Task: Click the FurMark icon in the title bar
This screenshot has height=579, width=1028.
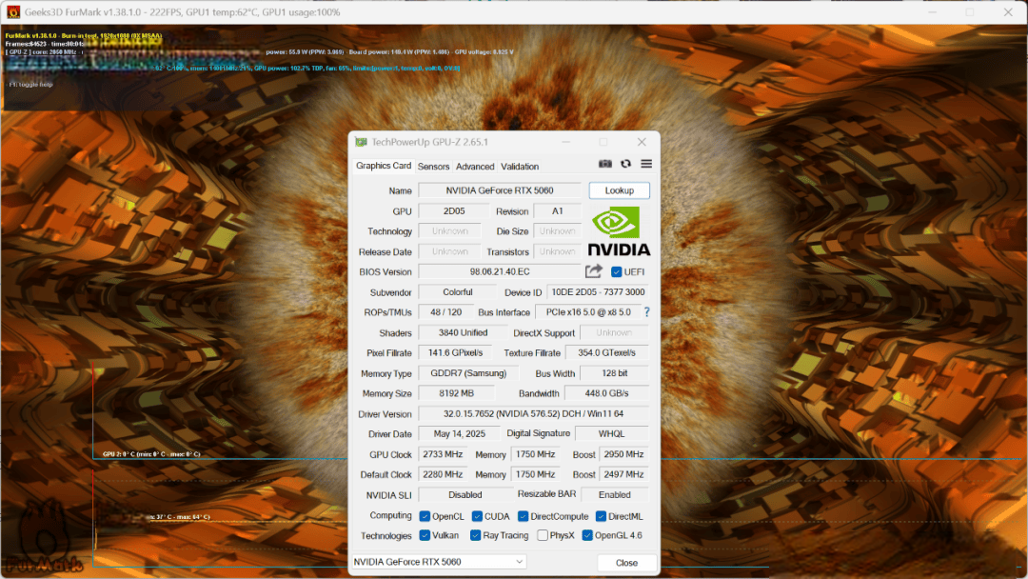Action: pyautogui.click(x=13, y=11)
